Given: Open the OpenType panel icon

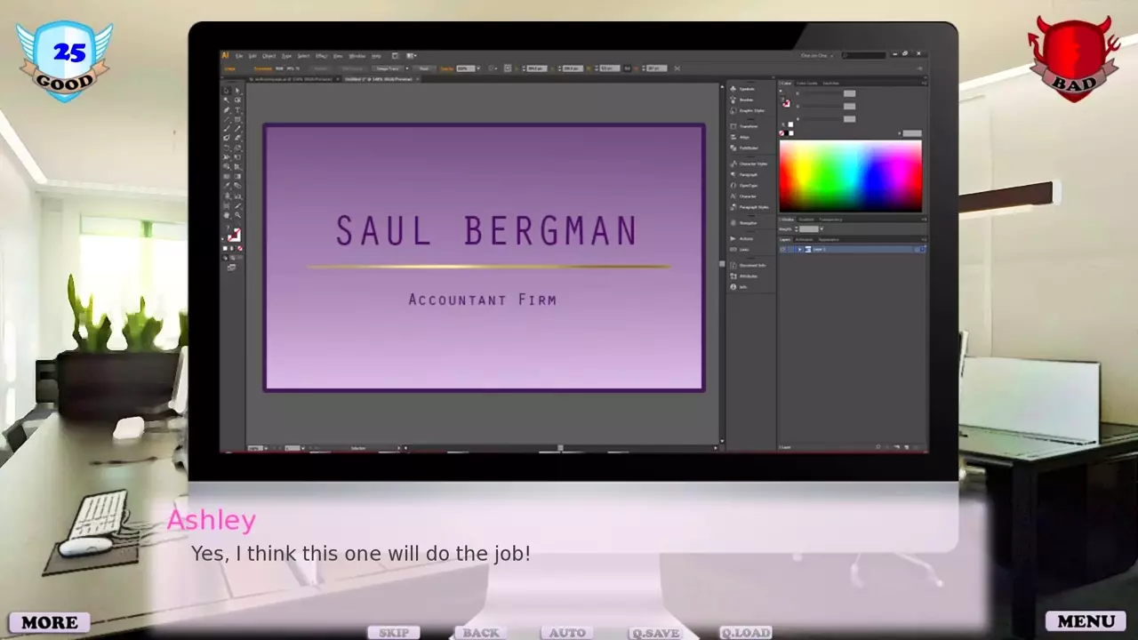Looking at the screenshot, I should click(733, 186).
